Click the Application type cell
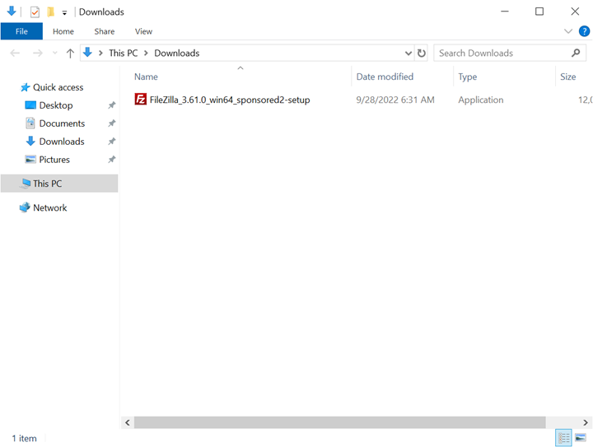 (481, 100)
